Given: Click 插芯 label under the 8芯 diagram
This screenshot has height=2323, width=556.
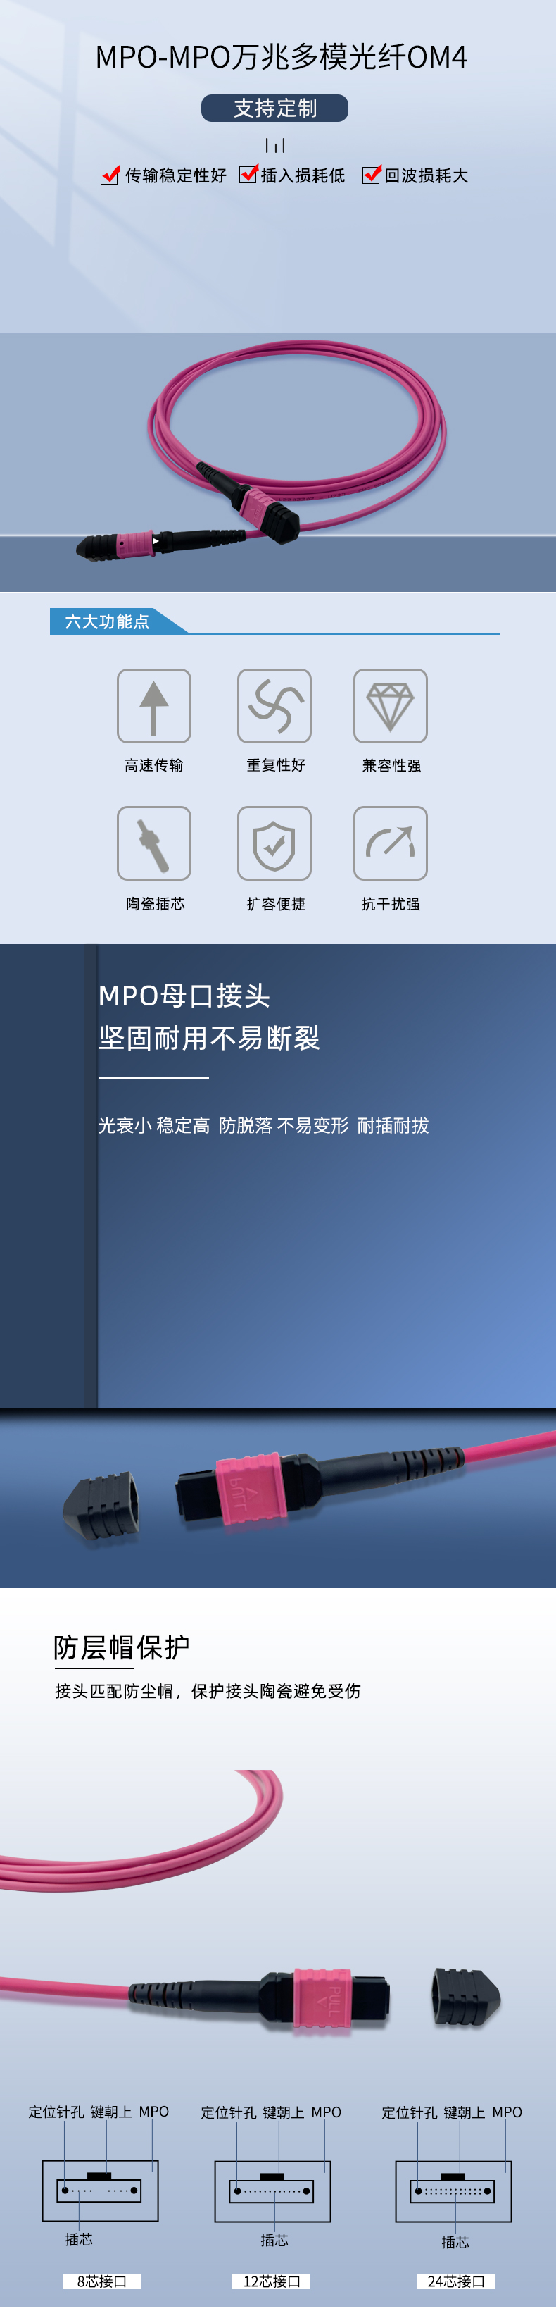Looking at the screenshot, I should pos(78,2239).
